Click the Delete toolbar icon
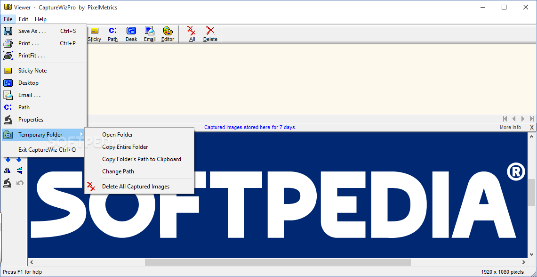 pyautogui.click(x=210, y=34)
